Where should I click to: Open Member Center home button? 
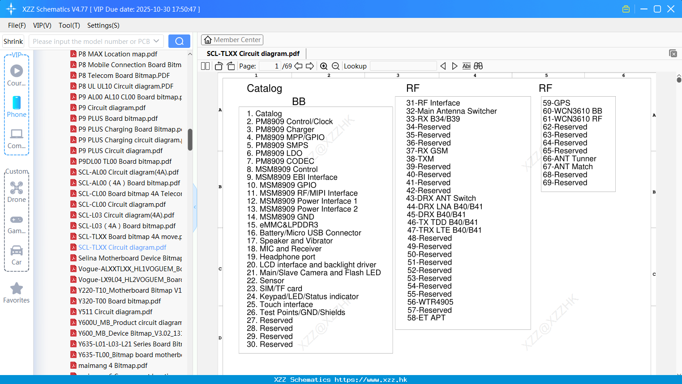(232, 40)
